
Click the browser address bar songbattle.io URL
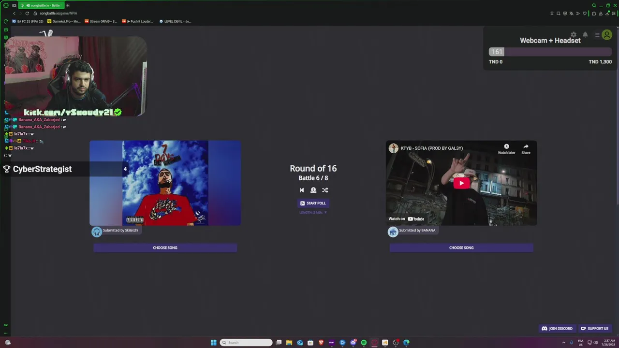[59, 14]
